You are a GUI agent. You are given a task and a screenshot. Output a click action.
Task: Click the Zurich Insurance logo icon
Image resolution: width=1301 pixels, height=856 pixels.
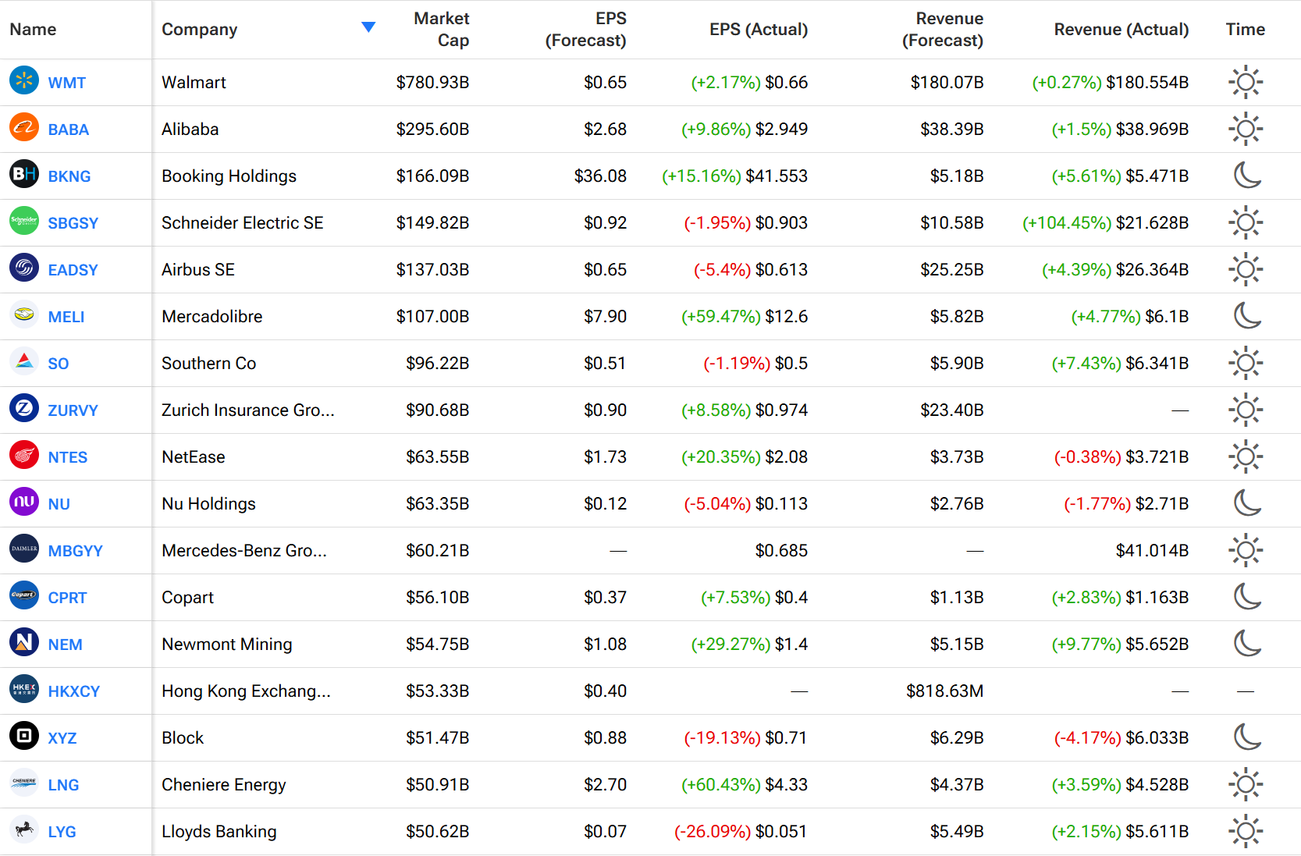tap(24, 408)
